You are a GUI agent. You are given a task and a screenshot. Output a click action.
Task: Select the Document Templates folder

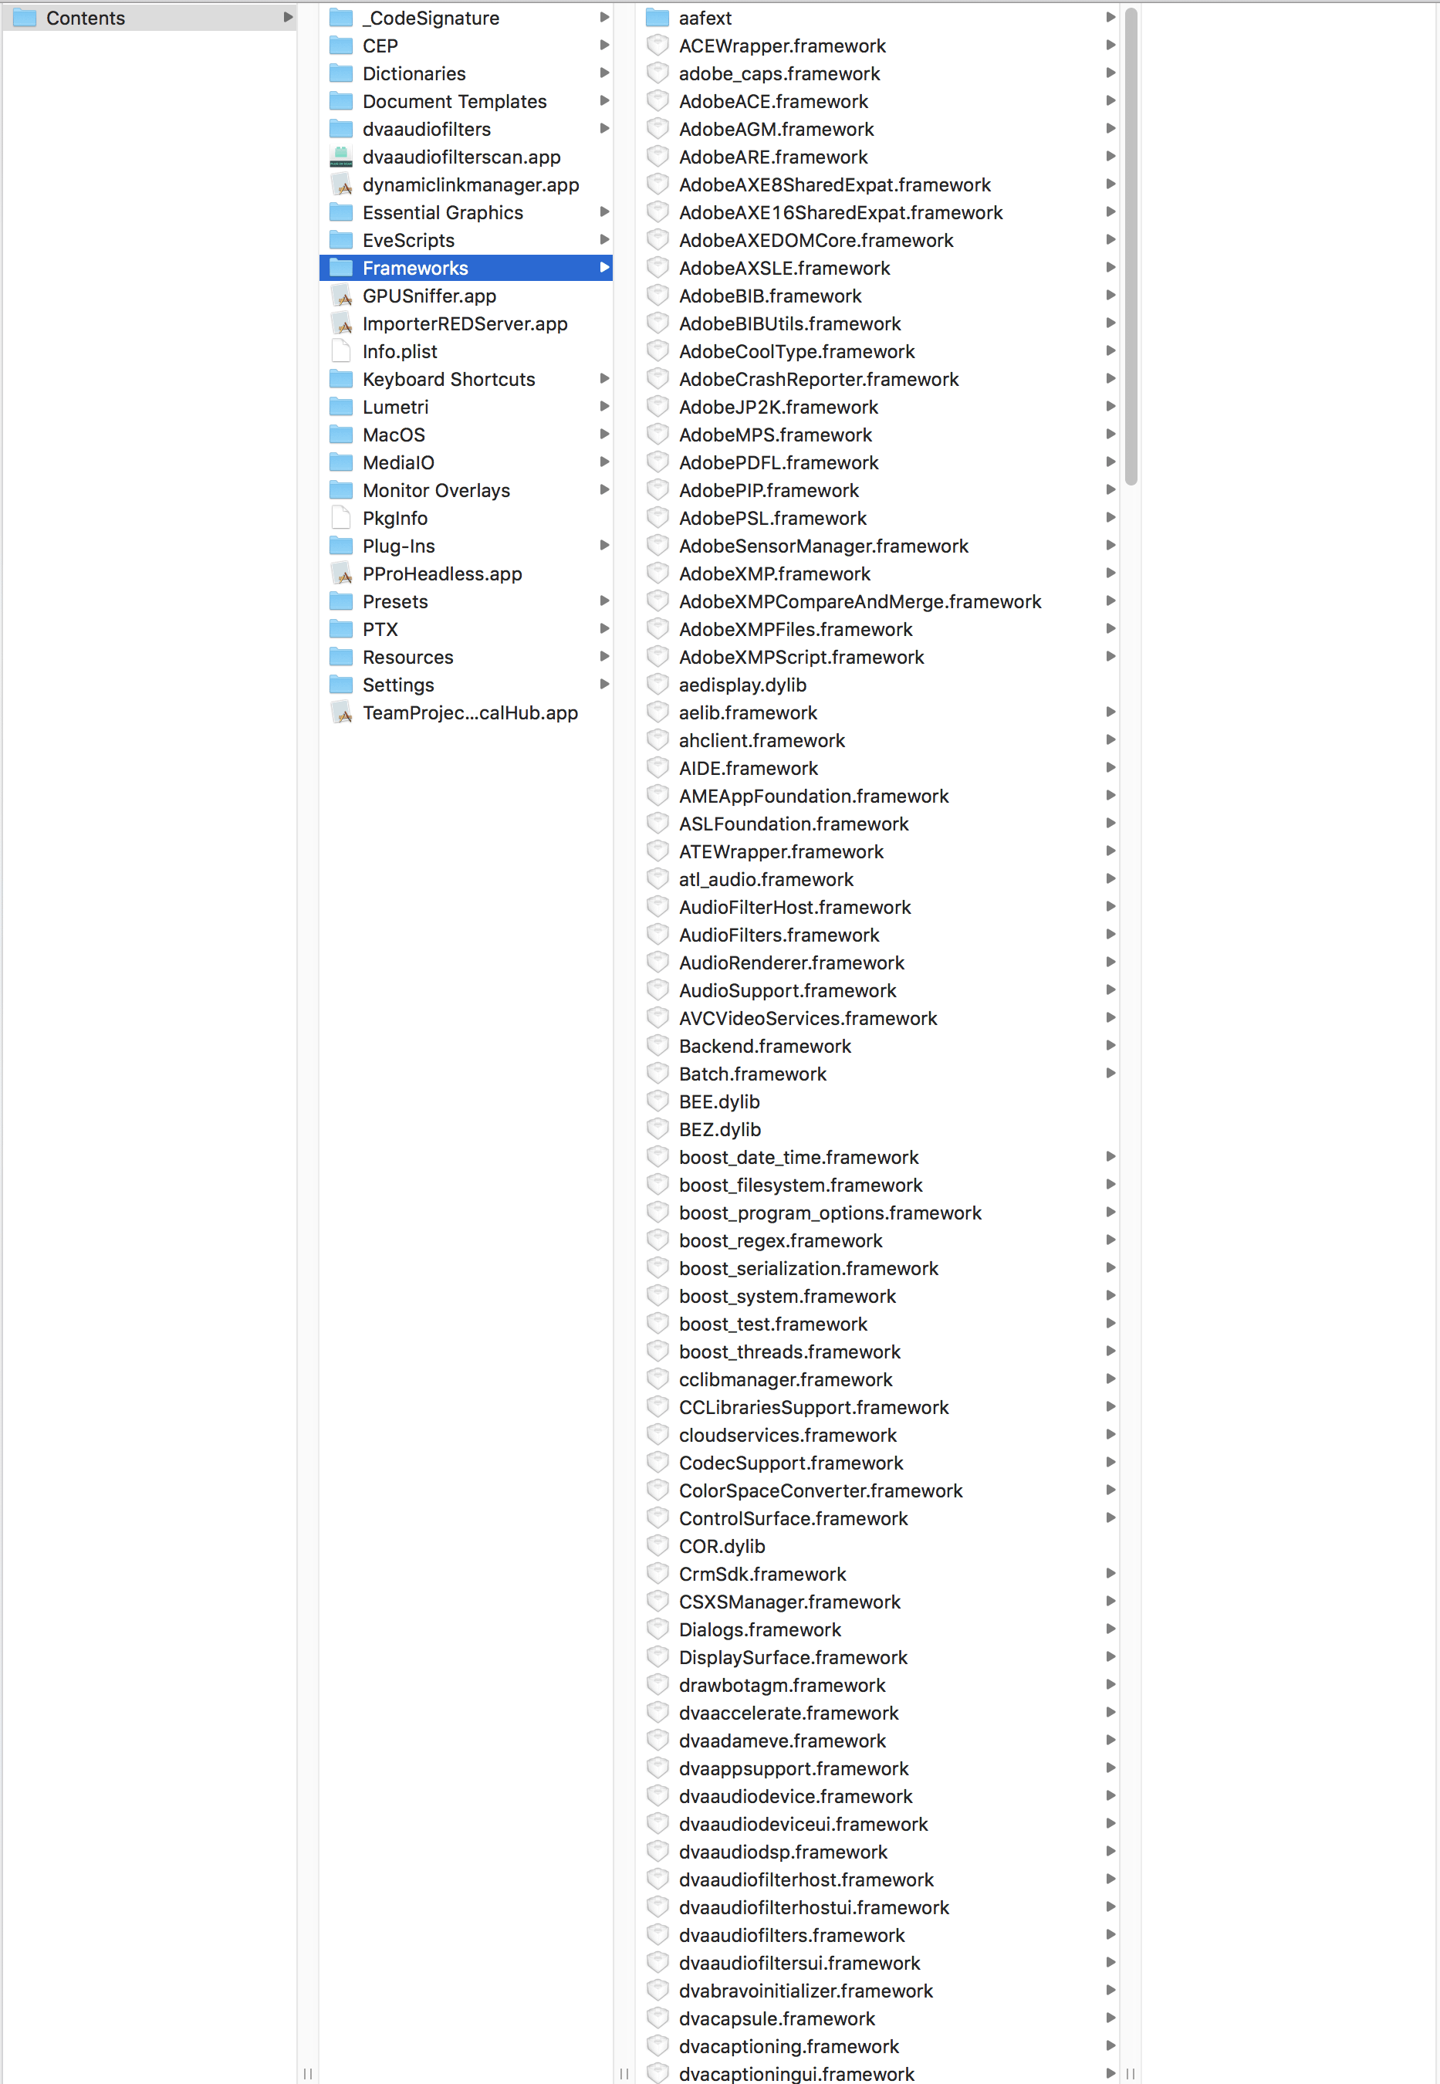click(465, 101)
